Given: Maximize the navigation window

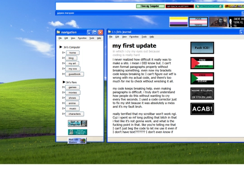Looking at the screenshot, I should point(95,32).
